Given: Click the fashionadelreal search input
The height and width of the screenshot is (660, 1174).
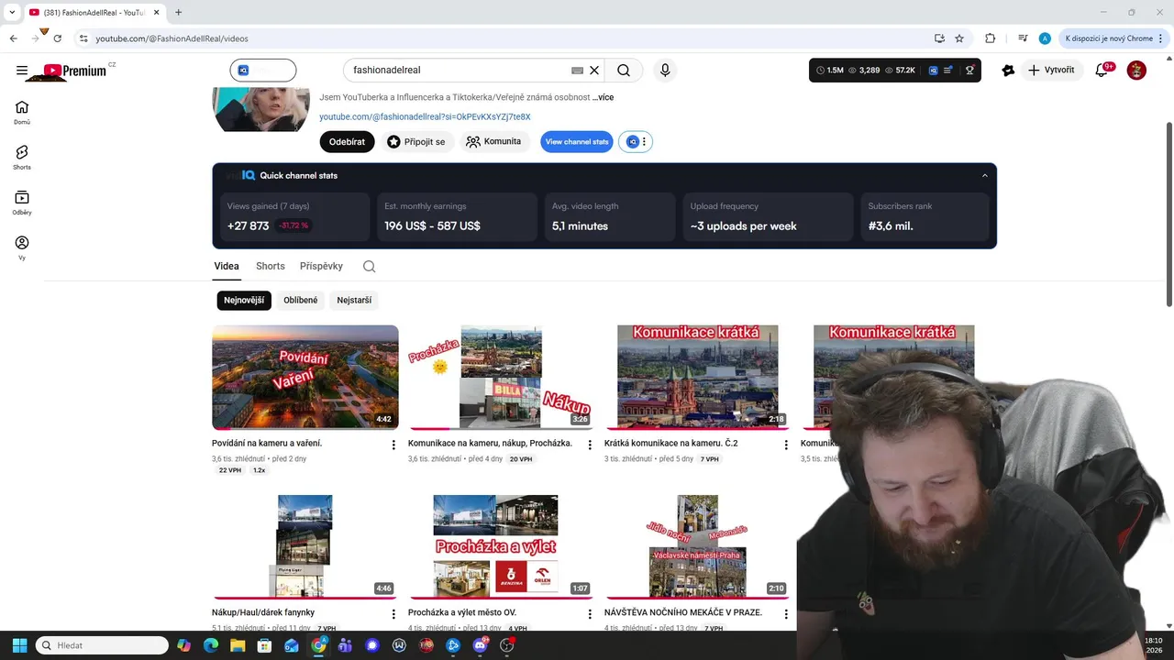Looking at the screenshot, I should point(459,70).
